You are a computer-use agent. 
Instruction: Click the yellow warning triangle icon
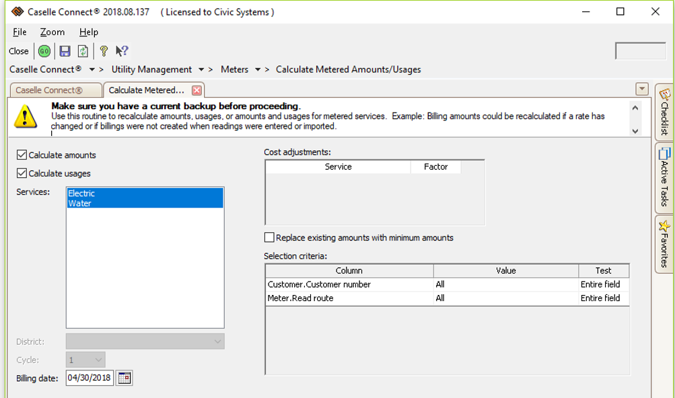click(x=26, y=117)
